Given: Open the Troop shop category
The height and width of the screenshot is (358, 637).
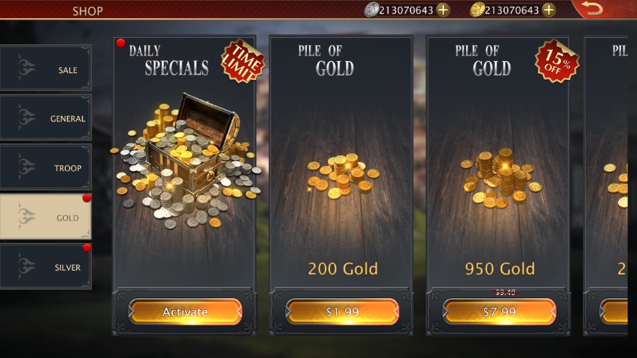Looking at the screenshot, I should [x=45, y=167].
